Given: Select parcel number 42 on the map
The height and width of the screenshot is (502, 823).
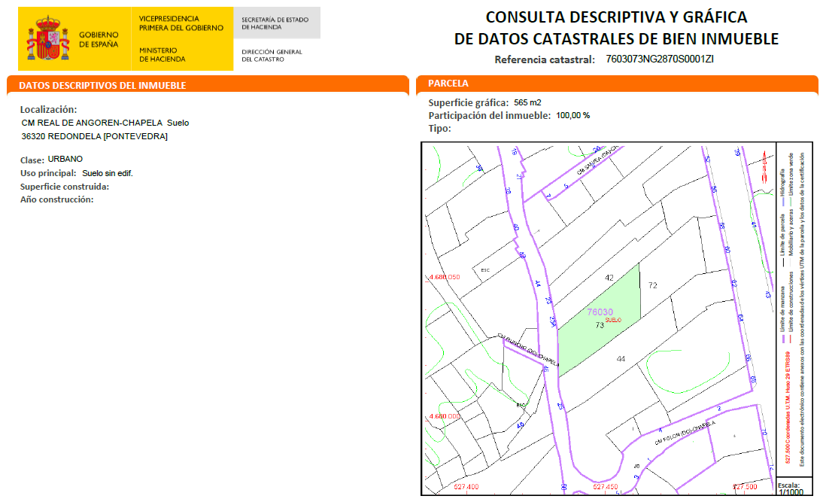Looking at the screenshot, I should pos(609,278).
